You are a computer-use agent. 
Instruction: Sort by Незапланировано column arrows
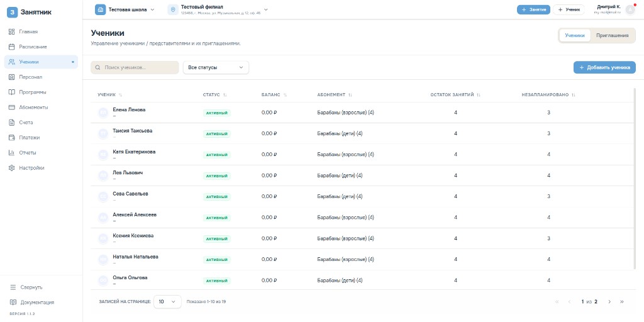[x=574, y=95]
